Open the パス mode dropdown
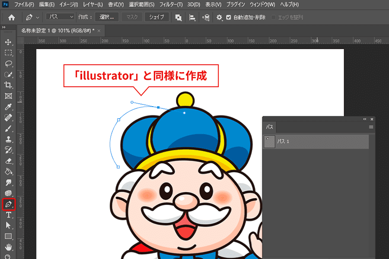Viewport: 389px width, 259px height. click(60, 16)
